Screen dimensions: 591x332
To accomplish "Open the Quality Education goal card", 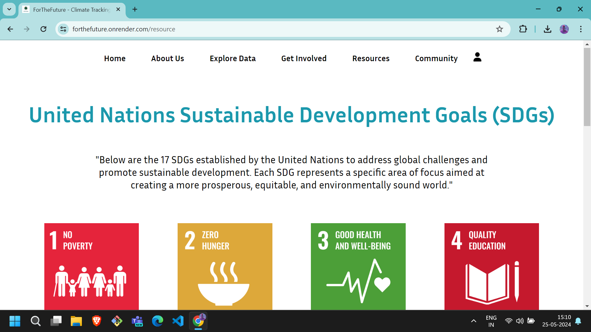I will 491,266.
